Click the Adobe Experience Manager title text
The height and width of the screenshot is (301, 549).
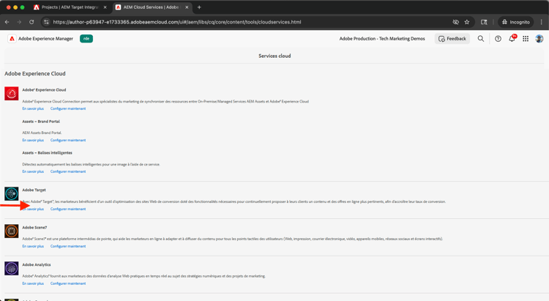(x=45, y=39)
